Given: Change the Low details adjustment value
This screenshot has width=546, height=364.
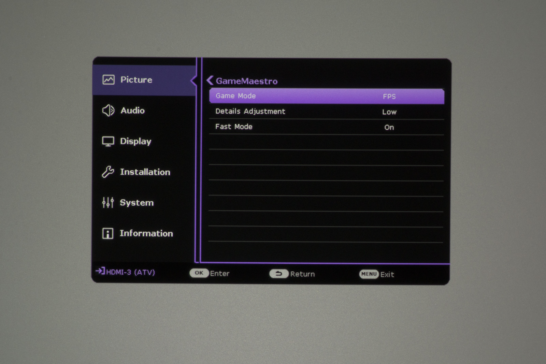Looking at the screenshot, I should (x=389, y=112).
